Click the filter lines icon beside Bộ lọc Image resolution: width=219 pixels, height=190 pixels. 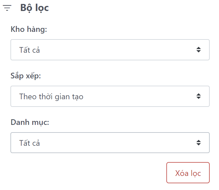coord(7,8)
